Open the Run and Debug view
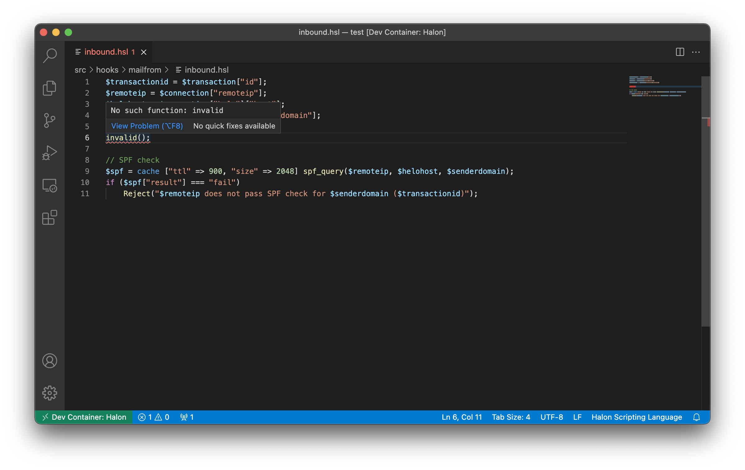This screenshot has height=470, width=745. (x=50, y=153)
